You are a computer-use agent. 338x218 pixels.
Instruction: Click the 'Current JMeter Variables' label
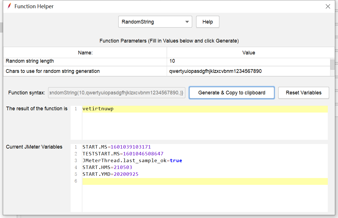(34, 147)
